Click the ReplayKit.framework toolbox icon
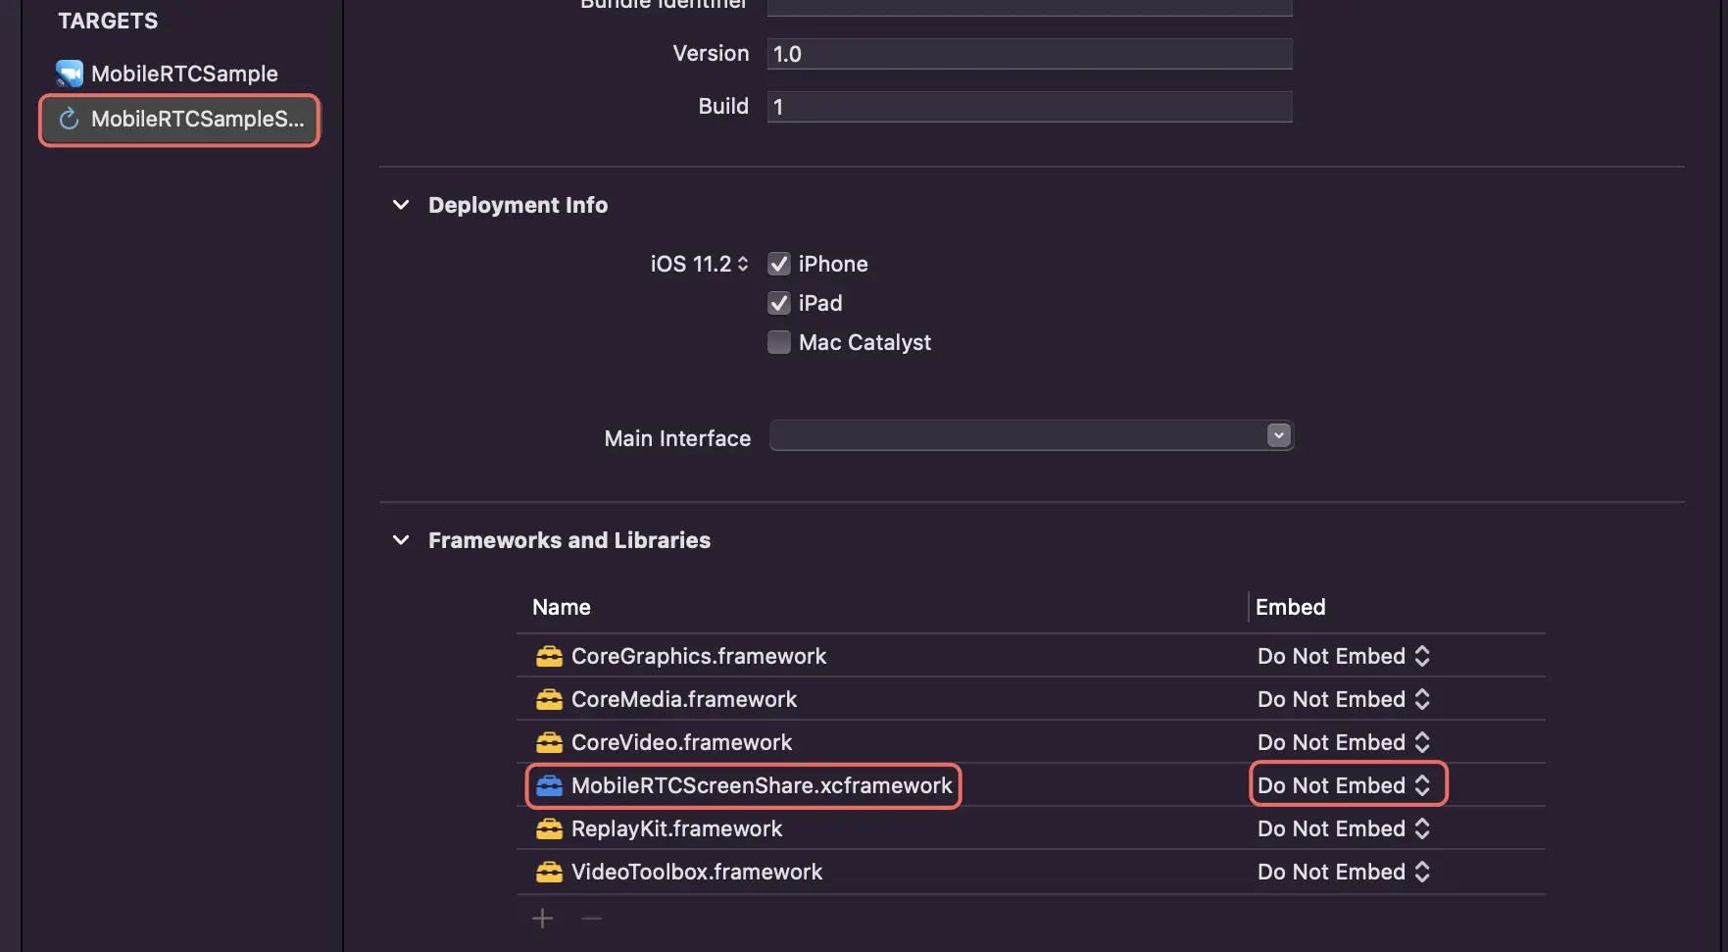Image resolution: width=1728 pixels, height=952 pixels. tap(549, 828)
